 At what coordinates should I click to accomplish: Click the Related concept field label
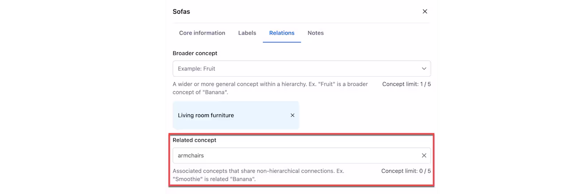(x=195, y=140)
